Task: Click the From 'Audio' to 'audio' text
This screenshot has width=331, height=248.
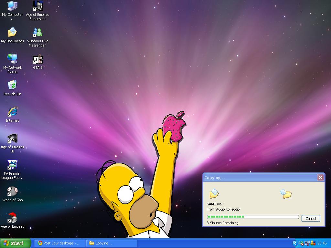Action: pyautogui.click(x=223, y=209)
